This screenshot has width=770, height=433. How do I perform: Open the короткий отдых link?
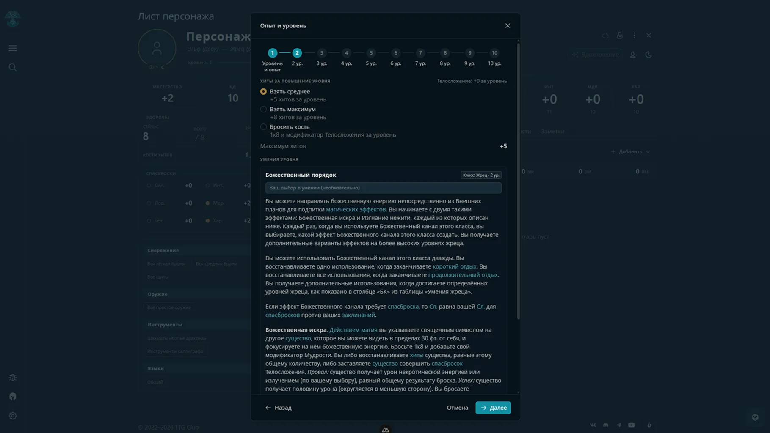455,267
